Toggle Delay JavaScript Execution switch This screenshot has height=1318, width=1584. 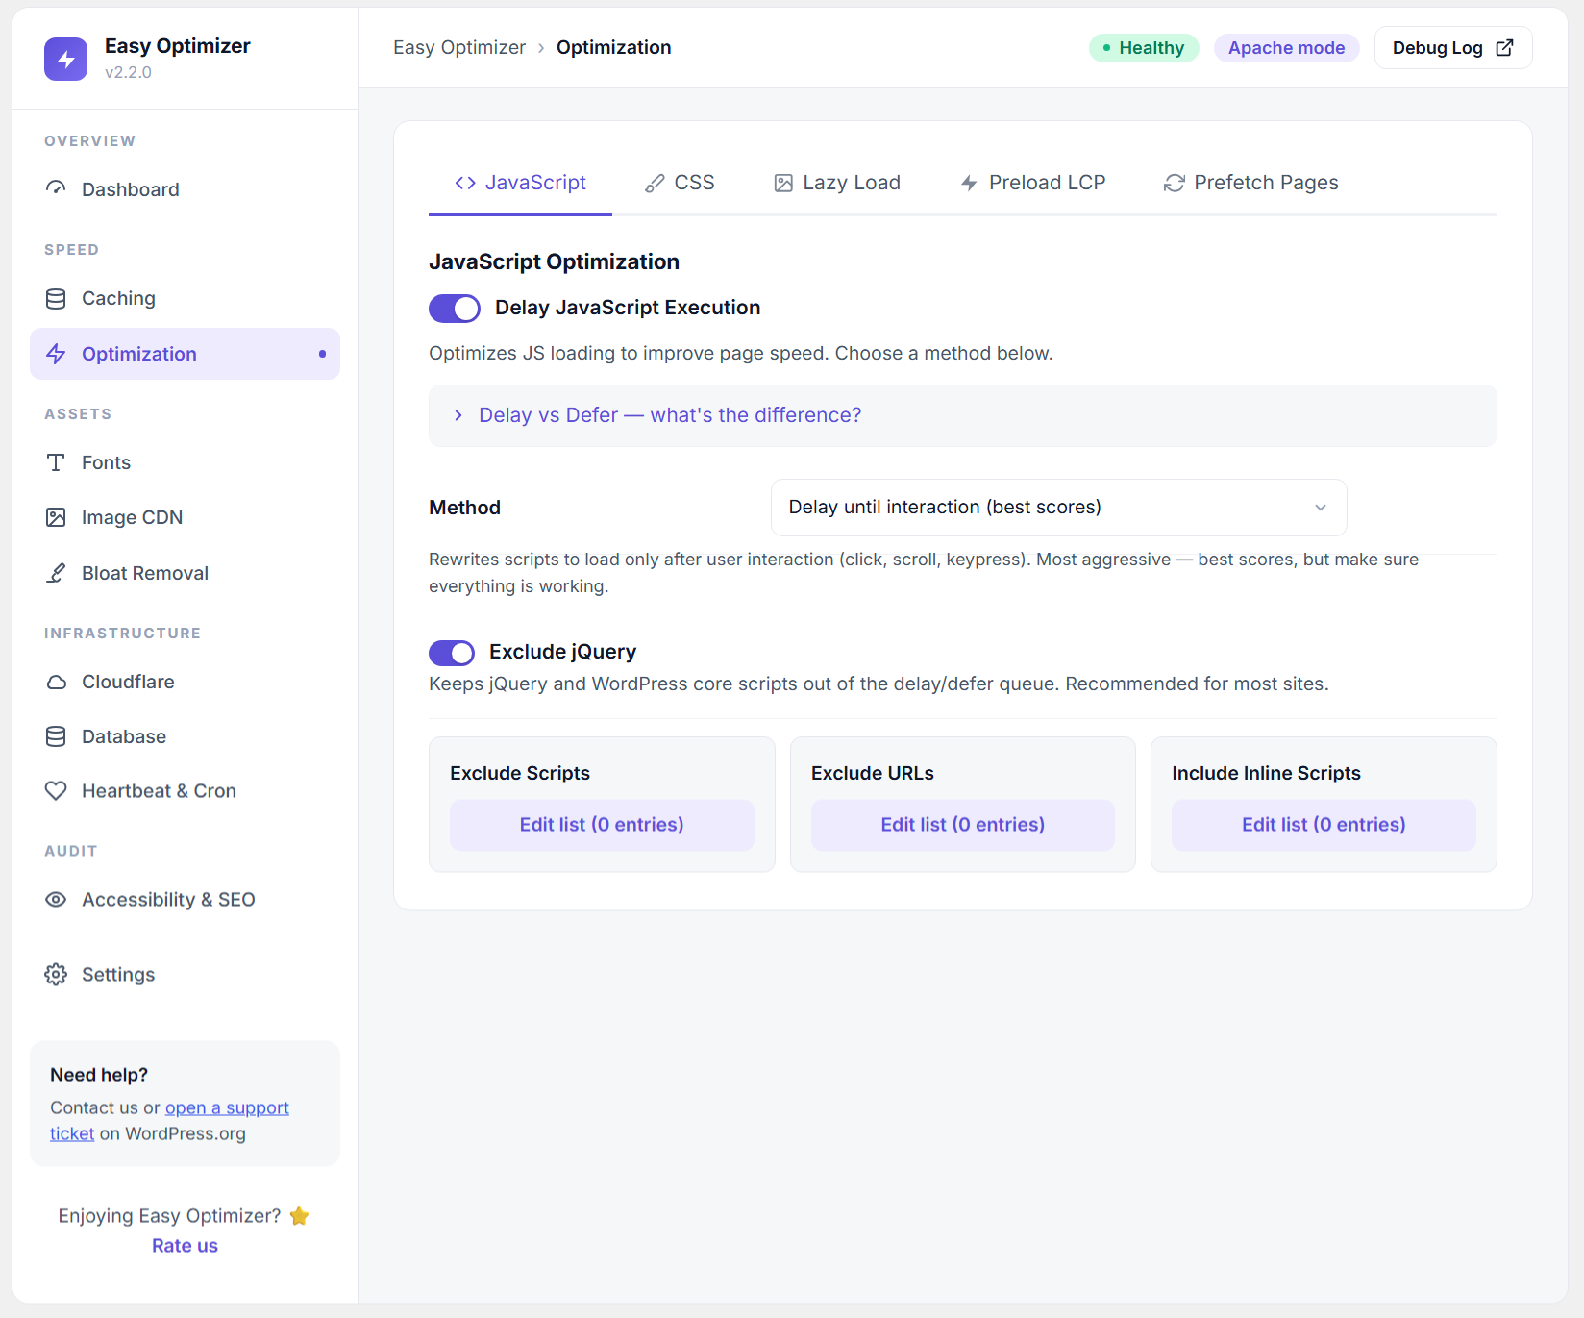(x=454, y=309)
